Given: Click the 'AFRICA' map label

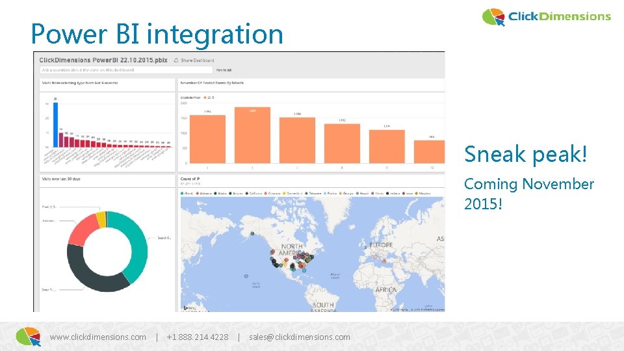Looking at the screenshot, I should tap(385, 290).
